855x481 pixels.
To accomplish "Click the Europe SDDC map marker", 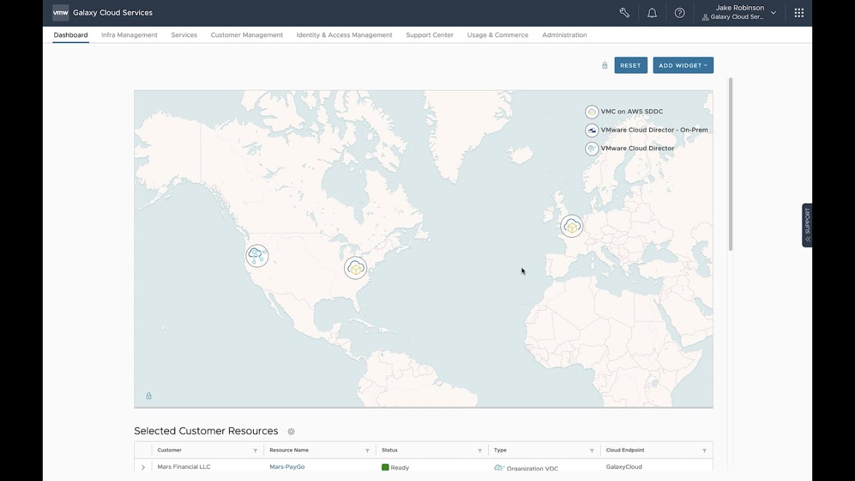I will coord(571,226).
